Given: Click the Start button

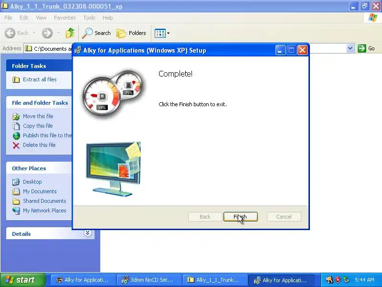Looking at the screenshot, I should 23,280.
